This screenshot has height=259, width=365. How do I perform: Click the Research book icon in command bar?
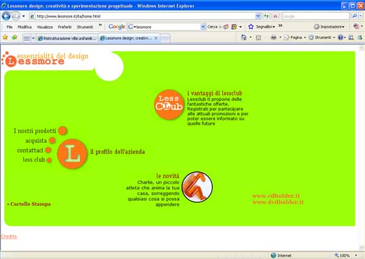click(x=351, y=37)
